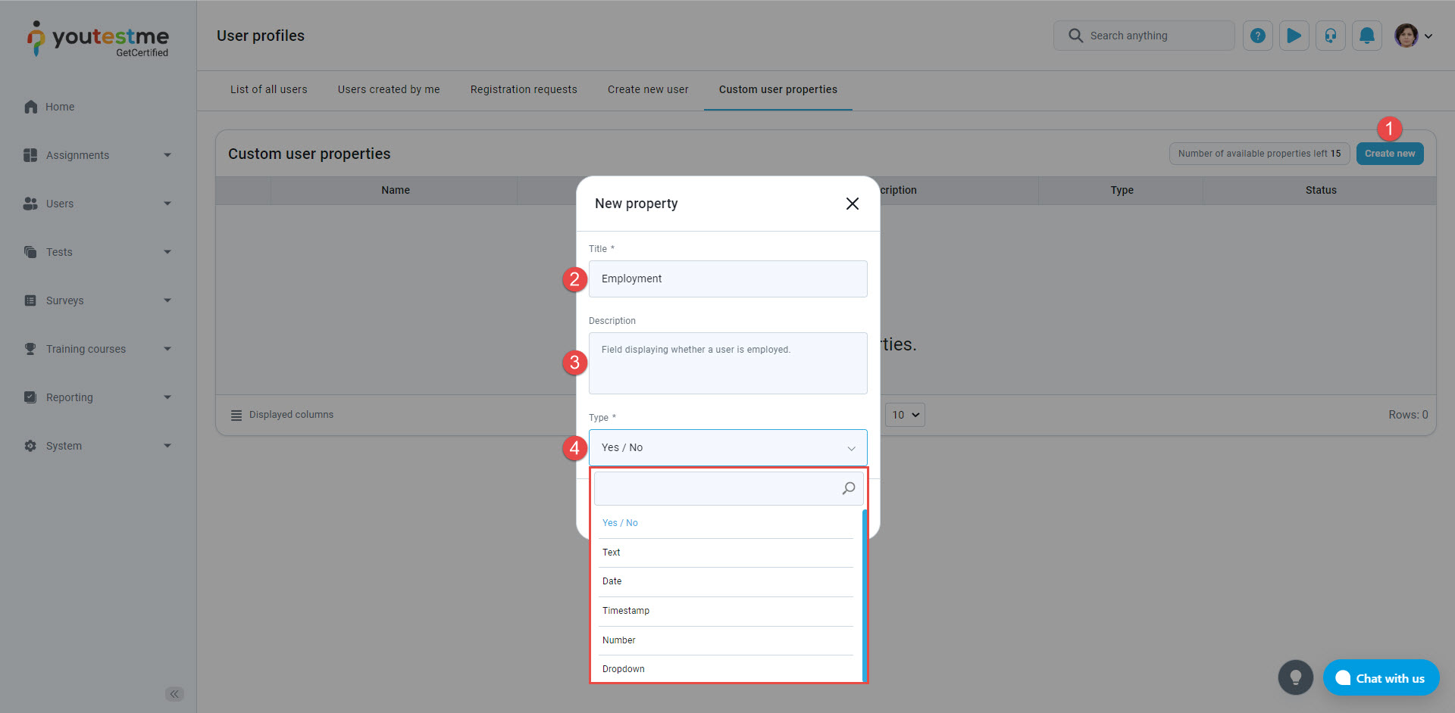This screenshot has height=713, width=1455.
Task: Select the Timestamp type option
Action: 626,611
